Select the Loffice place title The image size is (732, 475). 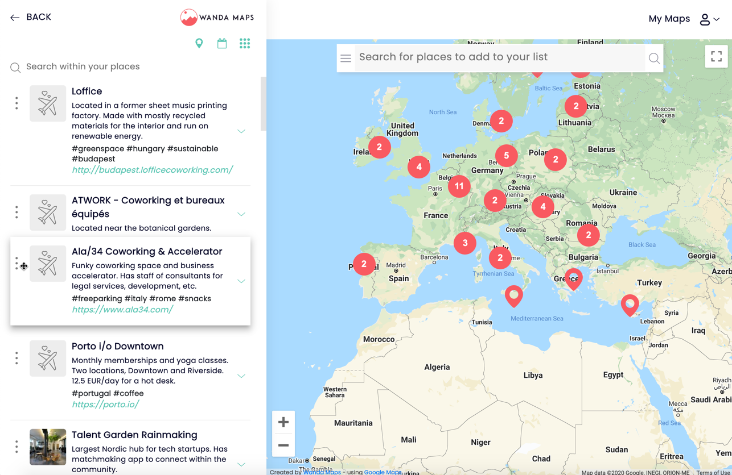point(87,91)
